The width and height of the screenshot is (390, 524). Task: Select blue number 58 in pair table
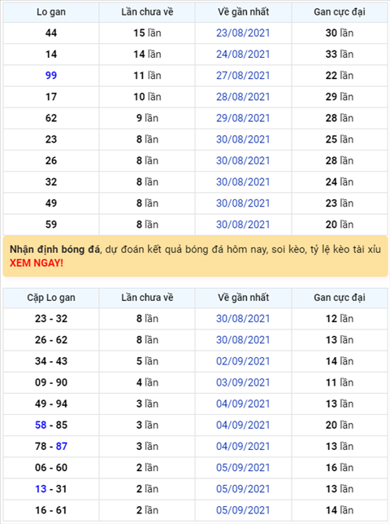(41, 425)
